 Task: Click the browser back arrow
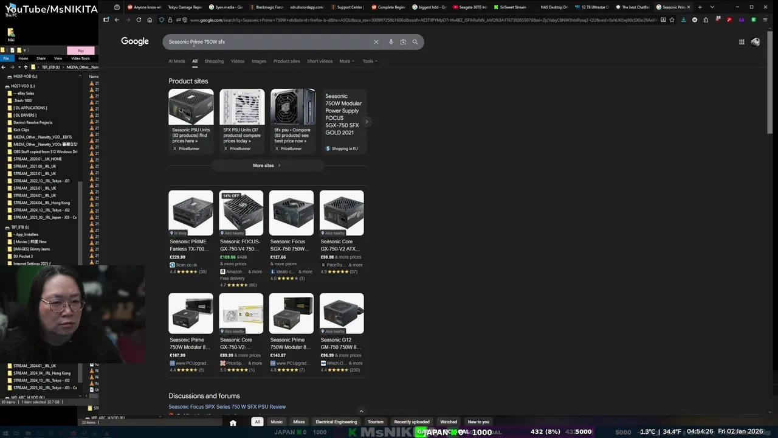coord(117,19)
